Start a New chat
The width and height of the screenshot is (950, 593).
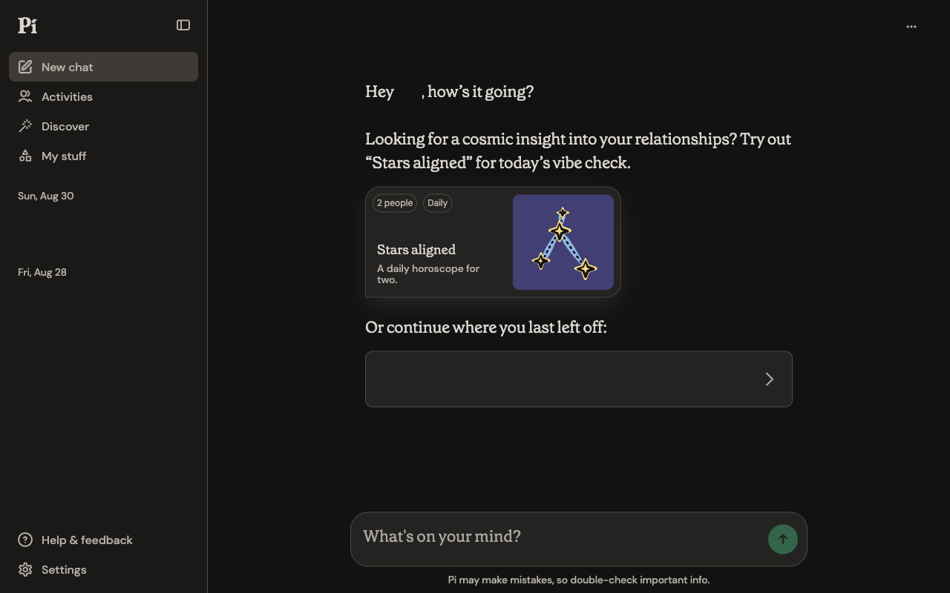pos(103,67)
